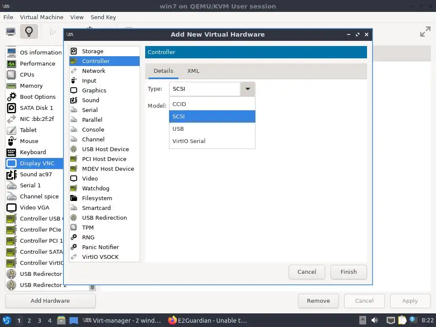The image size is (436, 327).
Task: Open the start menu icon in taskbar
Action: tap(7, 320)
